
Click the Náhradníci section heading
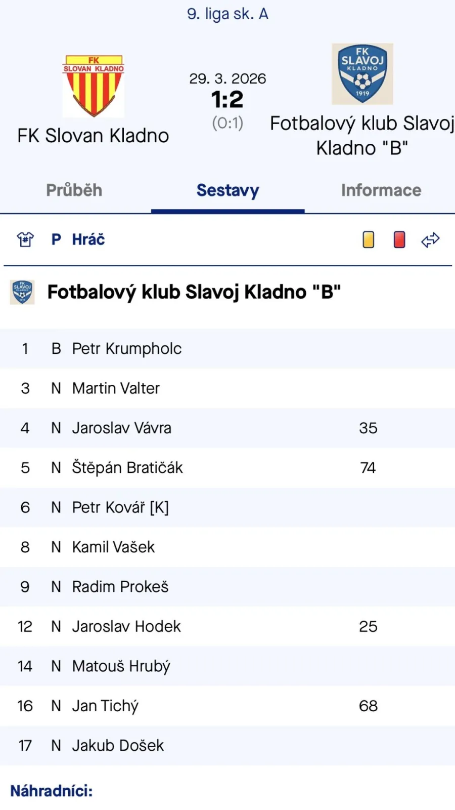(x=52, y=791)
